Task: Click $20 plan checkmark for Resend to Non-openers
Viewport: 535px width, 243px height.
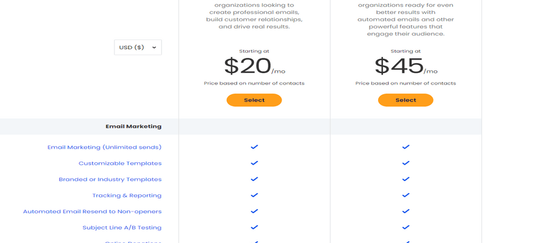Action: (x=254, y=211)
